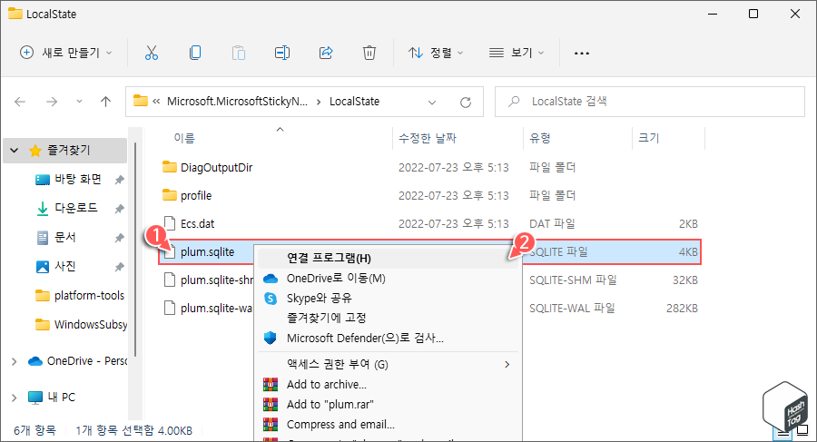Click the LocalState breadcrumb segment
The image size is (817, 442).
pyautogui.click(x=354, y=102)
